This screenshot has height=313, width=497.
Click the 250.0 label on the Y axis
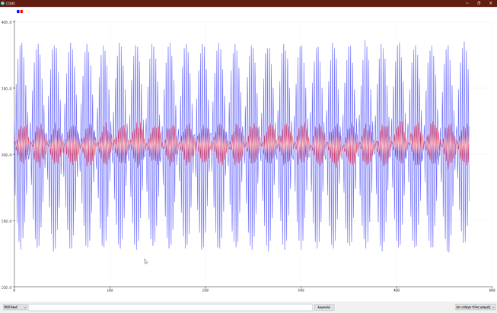point(6,221)
